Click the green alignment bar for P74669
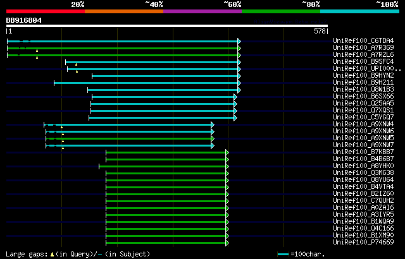This screenshot has height=259, width=405. 166,243
